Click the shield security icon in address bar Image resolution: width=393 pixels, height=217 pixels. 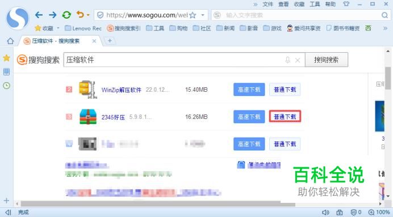pyautogui.click(x=100, y=15)
